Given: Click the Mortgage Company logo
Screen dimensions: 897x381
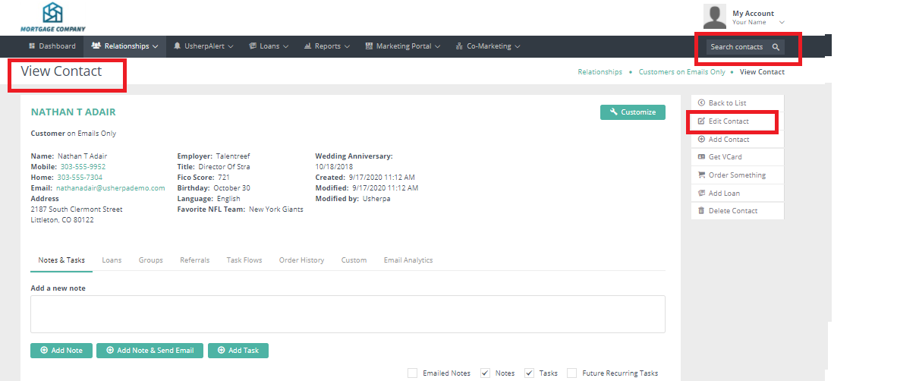Looking at the screenshot, I should tap(52, 17).
